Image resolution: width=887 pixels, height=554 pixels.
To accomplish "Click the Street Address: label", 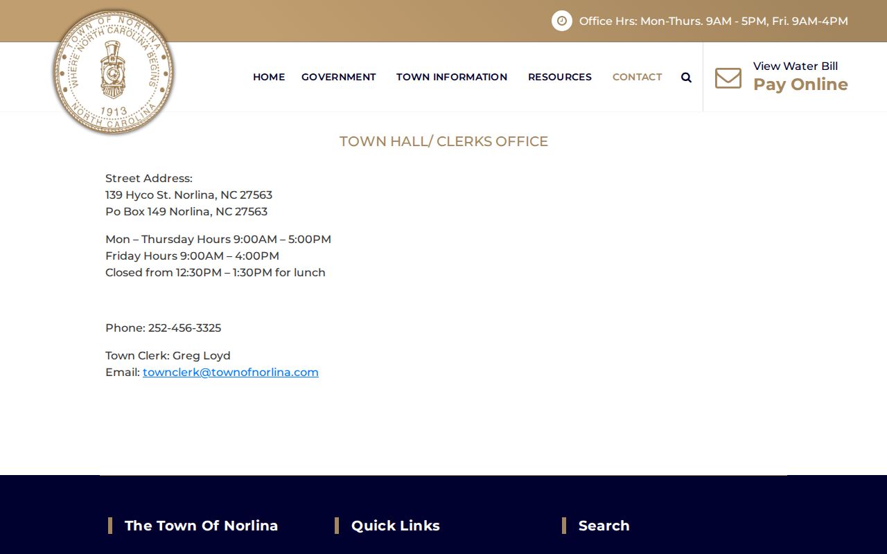I will [149, 178].
